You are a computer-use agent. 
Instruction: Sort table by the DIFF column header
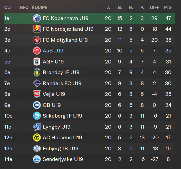[154, 8]
